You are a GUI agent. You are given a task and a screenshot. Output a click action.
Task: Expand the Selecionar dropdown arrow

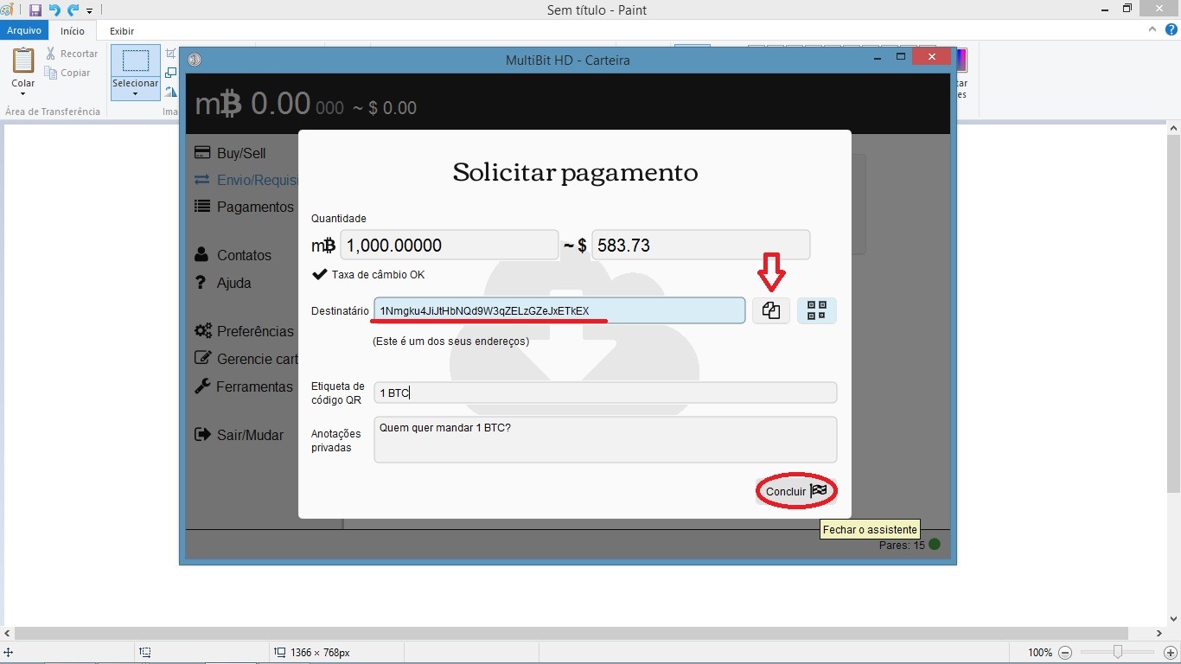[135, 94]
